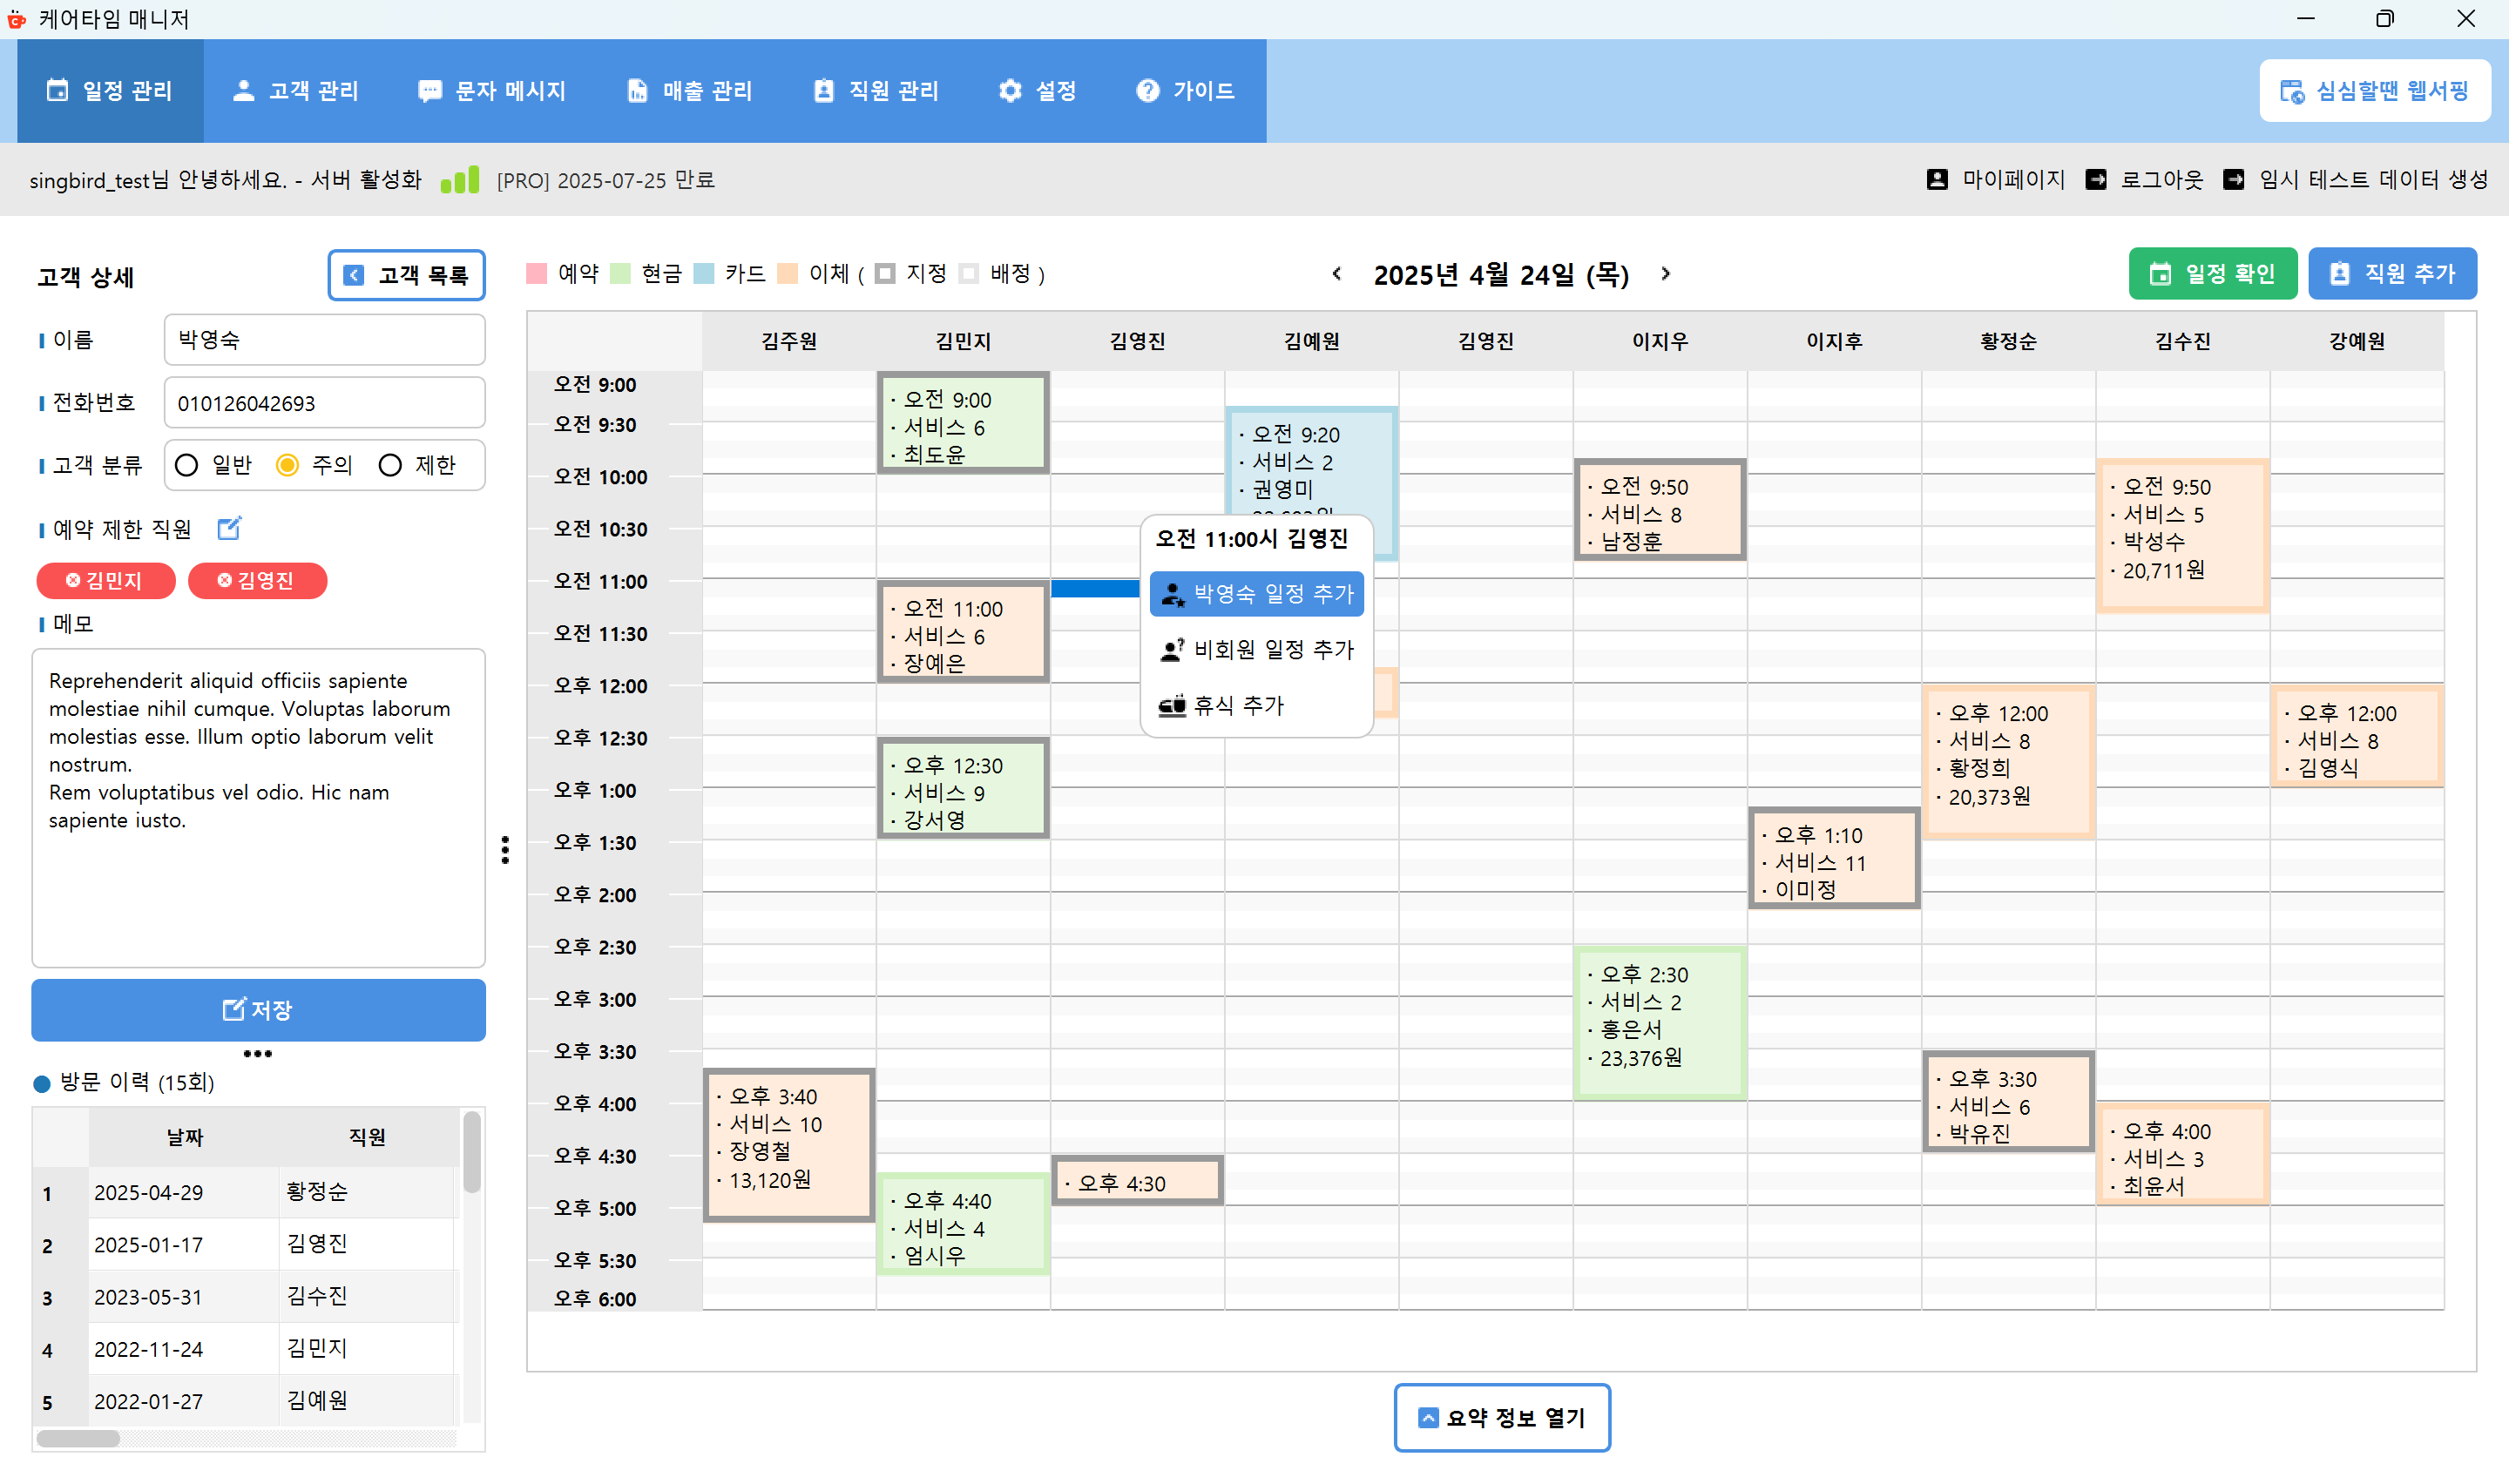Click the 전화번호 input field
Screen dimensions: 2509x1484
click(x=324, y=403)
